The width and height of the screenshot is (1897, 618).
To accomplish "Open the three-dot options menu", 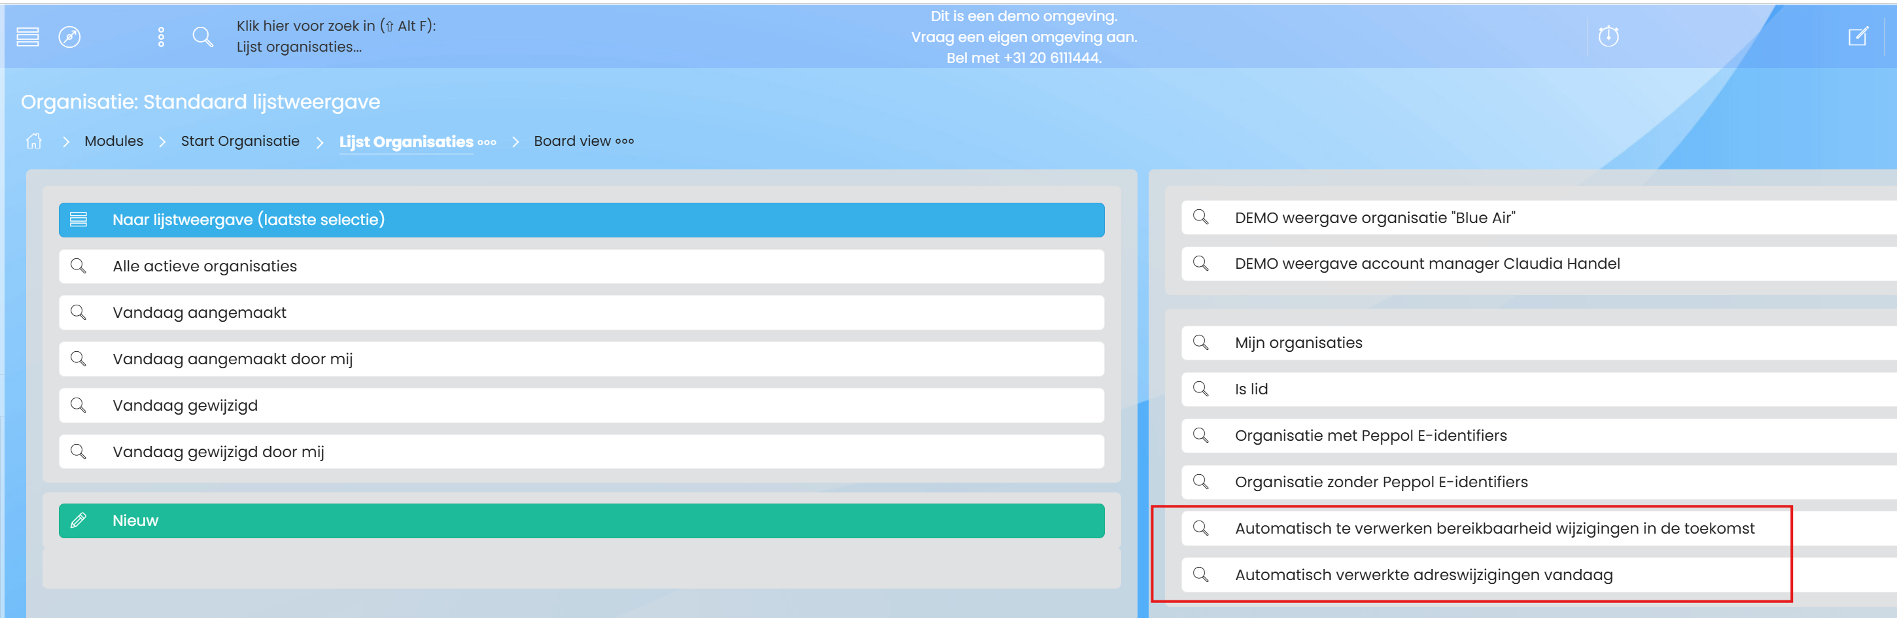I will pyautogui.click(x=162, y=37).
